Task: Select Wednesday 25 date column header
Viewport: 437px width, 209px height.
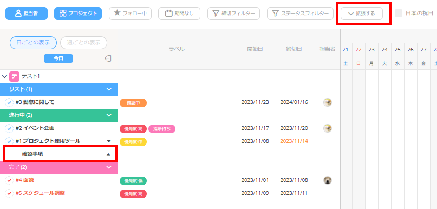Action: [x=397, y=56]
